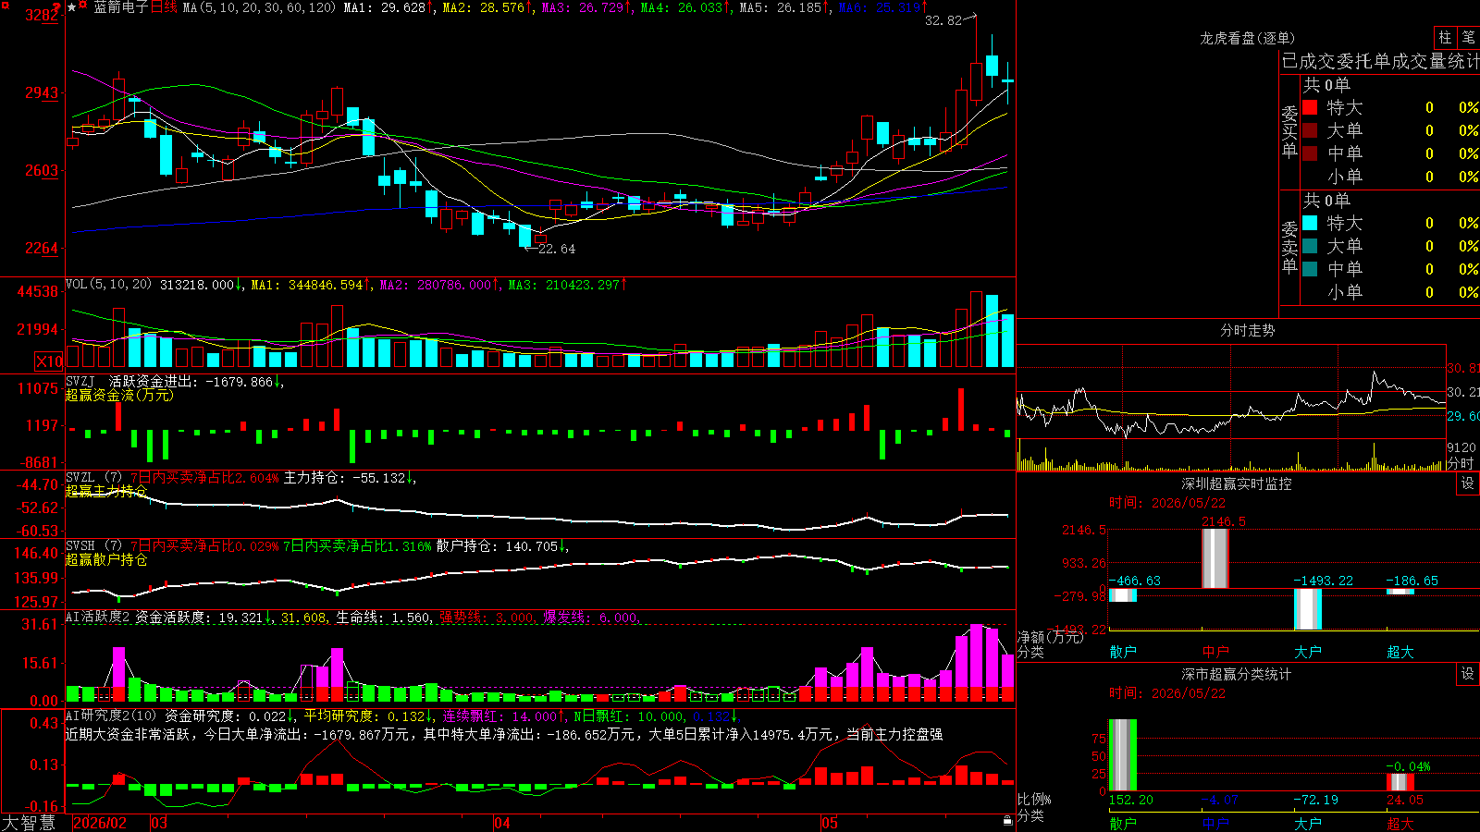This screenshot has height=832, width=1480.
Task: Click the 散户 category in 深圳超赢实时监控
Action: click(1123, 652)
